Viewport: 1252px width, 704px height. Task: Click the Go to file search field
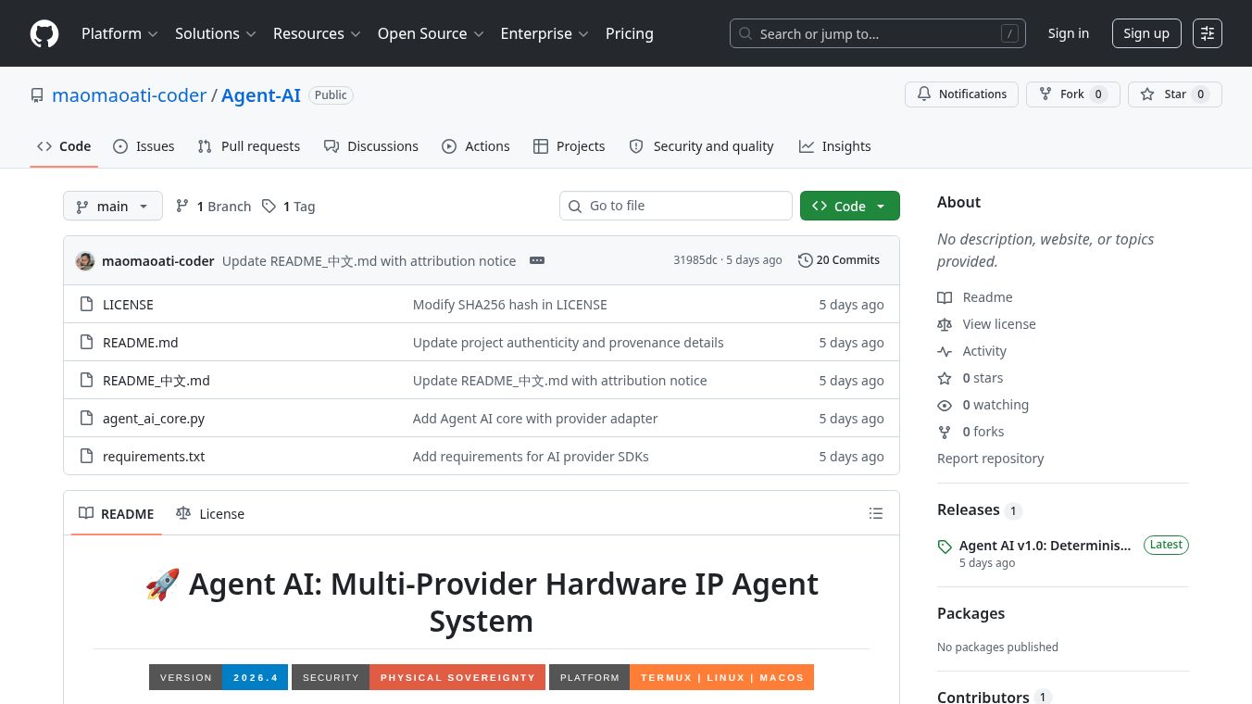click(676, 206)
